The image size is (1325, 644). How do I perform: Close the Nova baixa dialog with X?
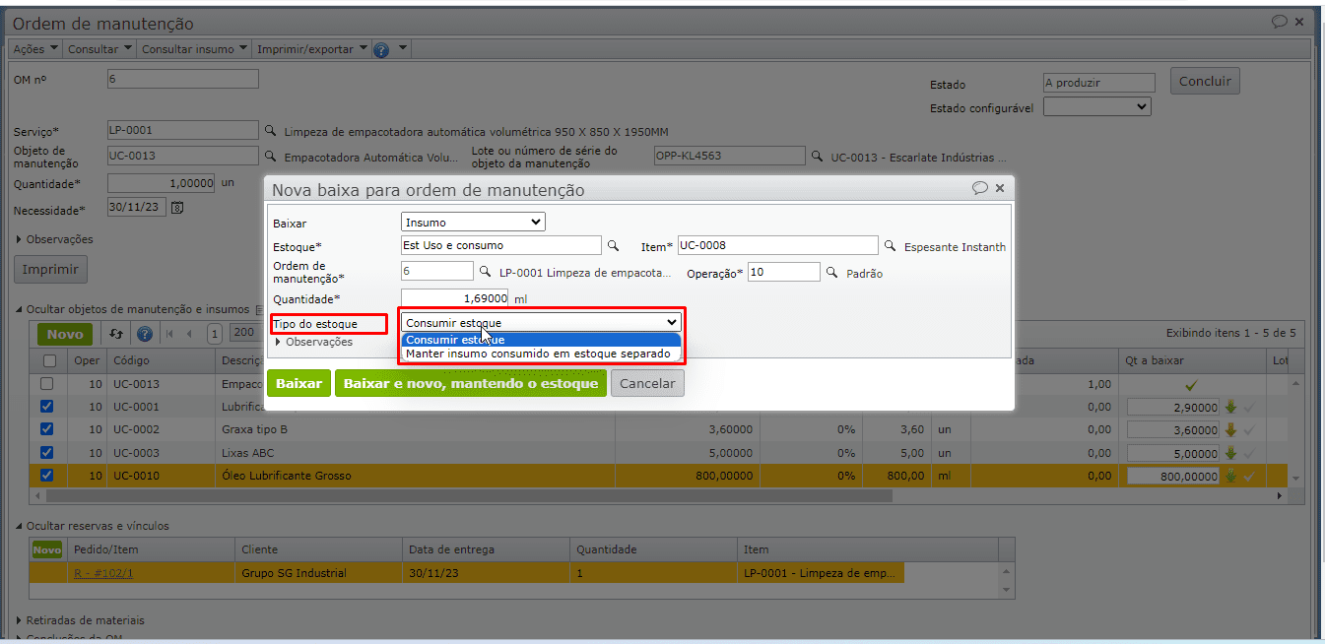tap(1000, 188)
